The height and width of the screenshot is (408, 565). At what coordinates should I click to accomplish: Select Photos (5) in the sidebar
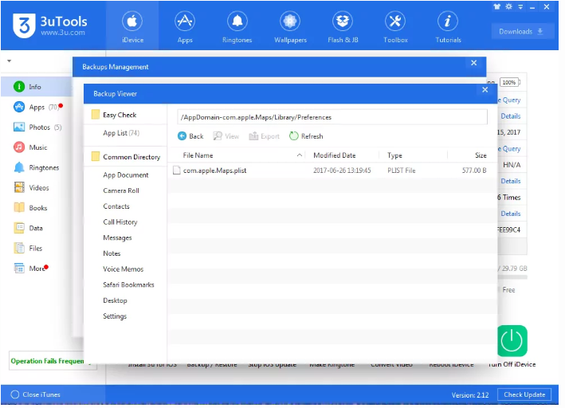(x=37, y=127)
